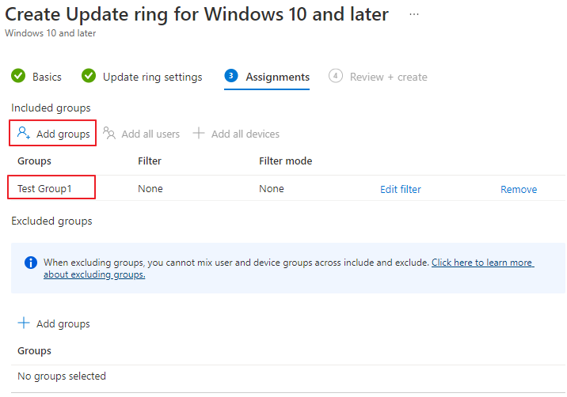Click the Filter mode column header
The height and width of the screenshot is (397, 567).
click(285, 161)
